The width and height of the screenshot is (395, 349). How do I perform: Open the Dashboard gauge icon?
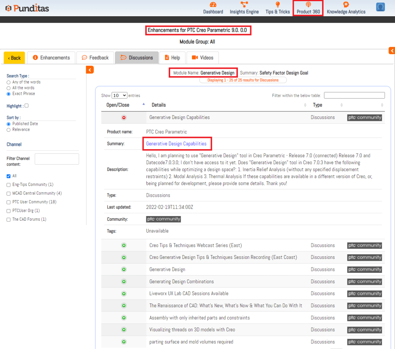213,5
